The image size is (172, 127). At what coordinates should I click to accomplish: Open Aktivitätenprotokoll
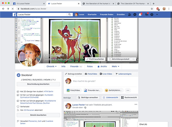point(119,59)
